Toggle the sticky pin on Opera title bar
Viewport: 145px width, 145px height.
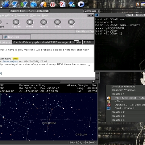pyautogui.click(x=85, y=11)
